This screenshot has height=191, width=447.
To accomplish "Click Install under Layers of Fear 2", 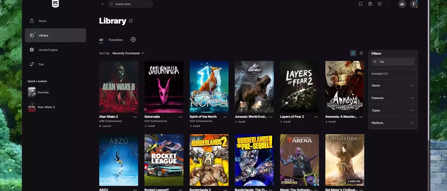I will (285, 122).
